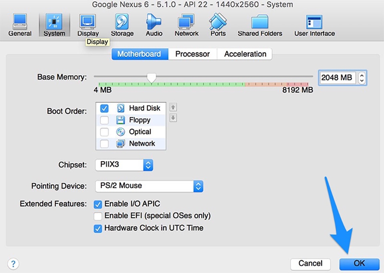Open the Audio settings icon
This screenshot has height=273, width=384.
[154, 25]
